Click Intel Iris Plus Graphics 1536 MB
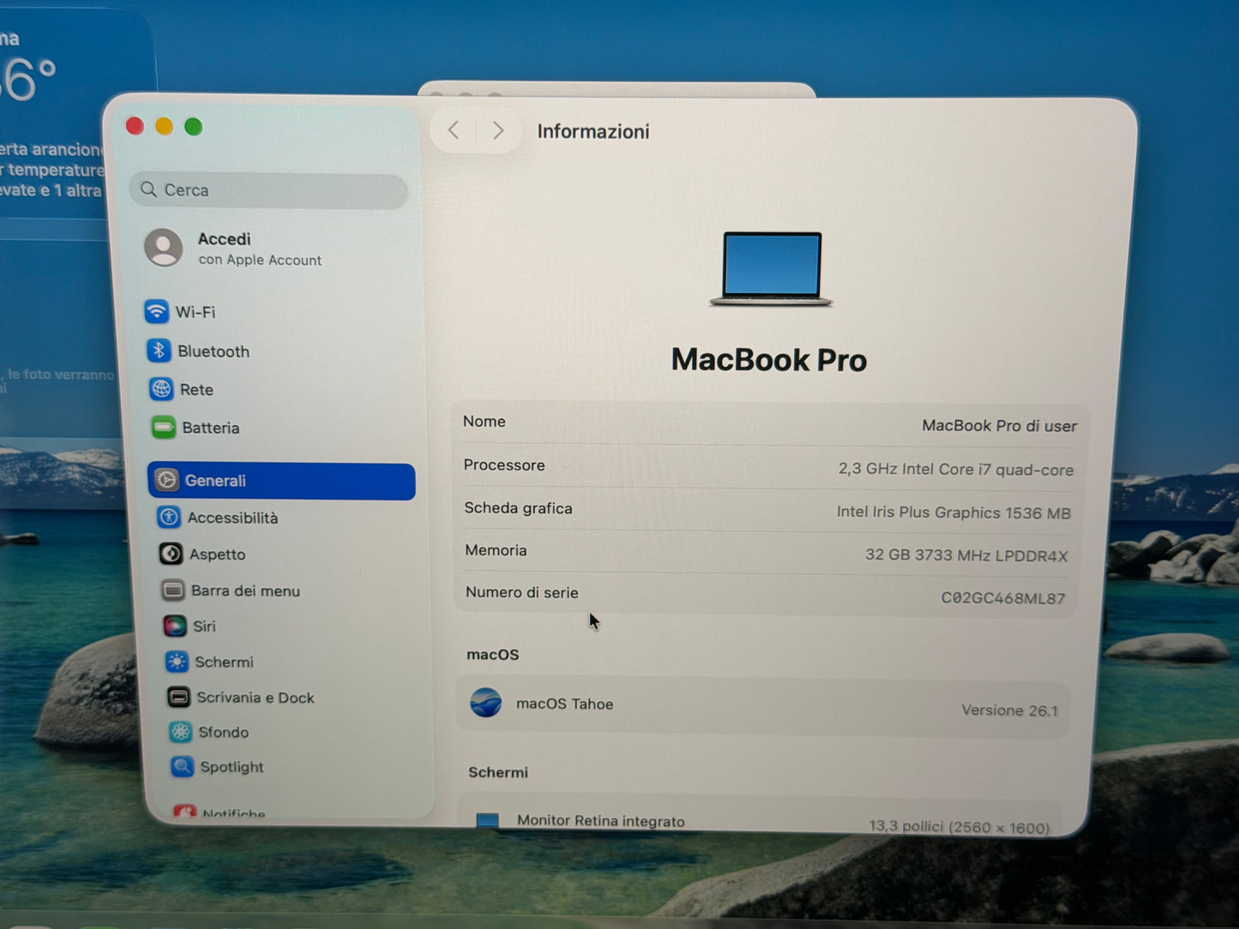The width and height of the screenshot is (1239, 929). point(953,512)
